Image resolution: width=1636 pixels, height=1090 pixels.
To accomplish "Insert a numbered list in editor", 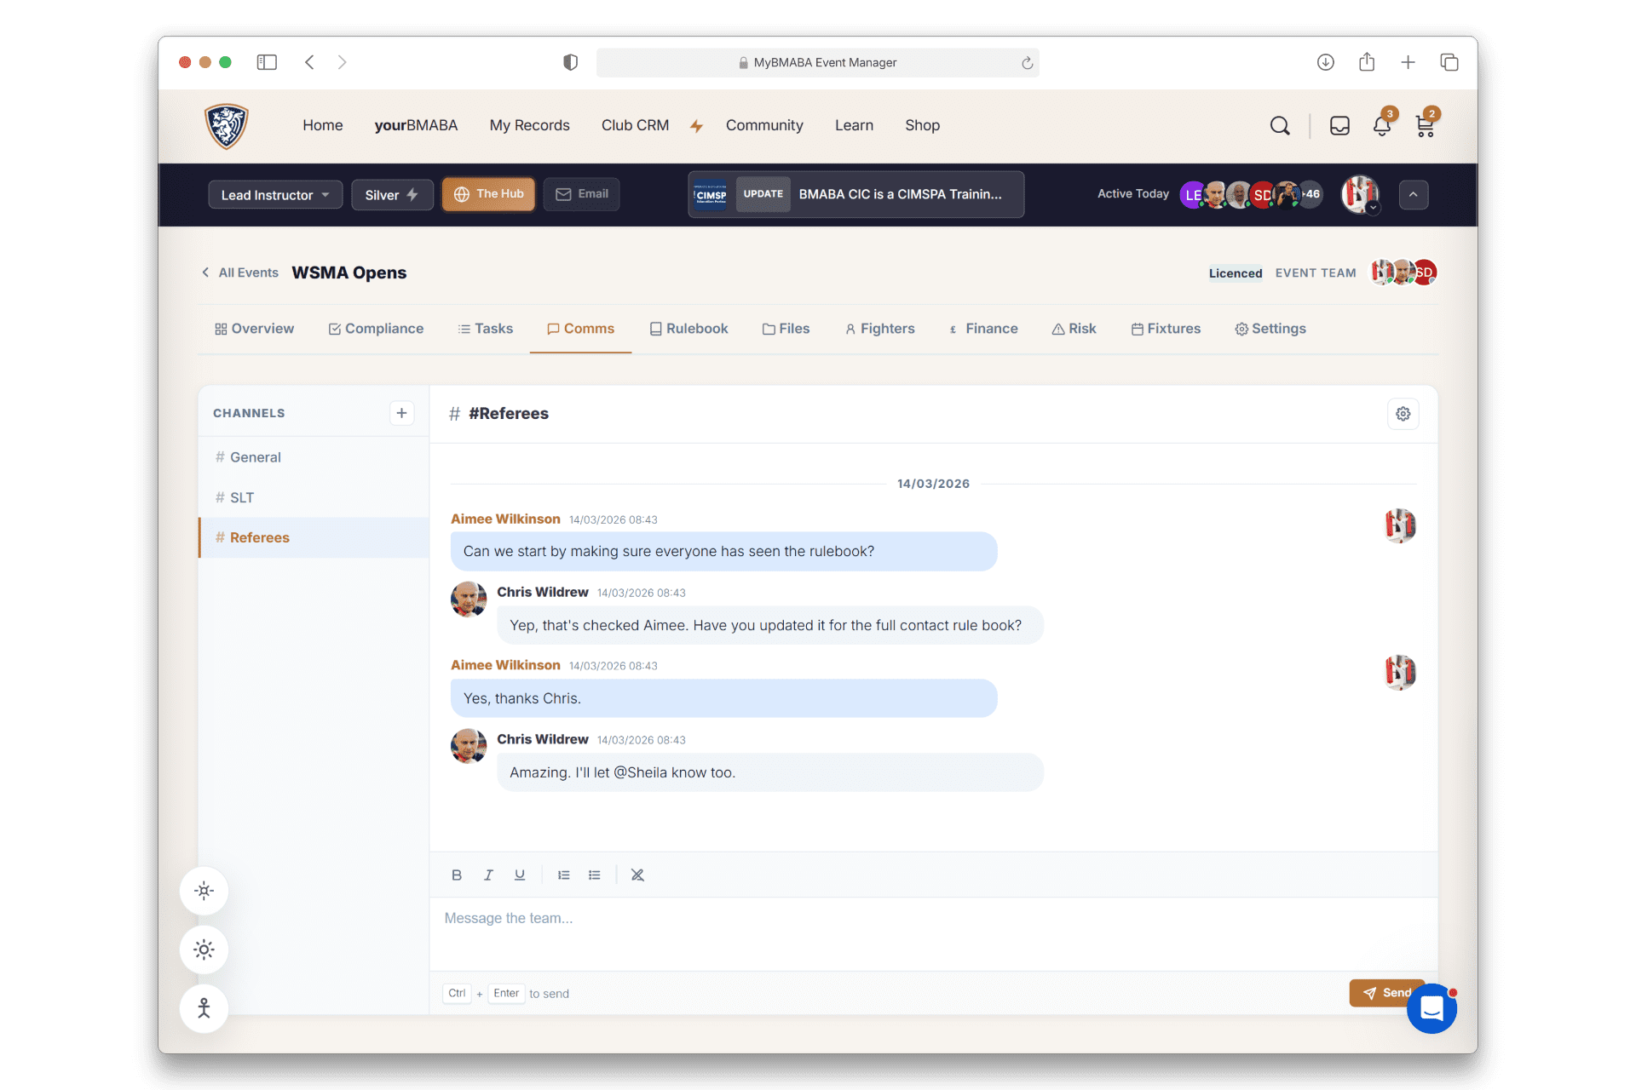I will click(563, 875).
